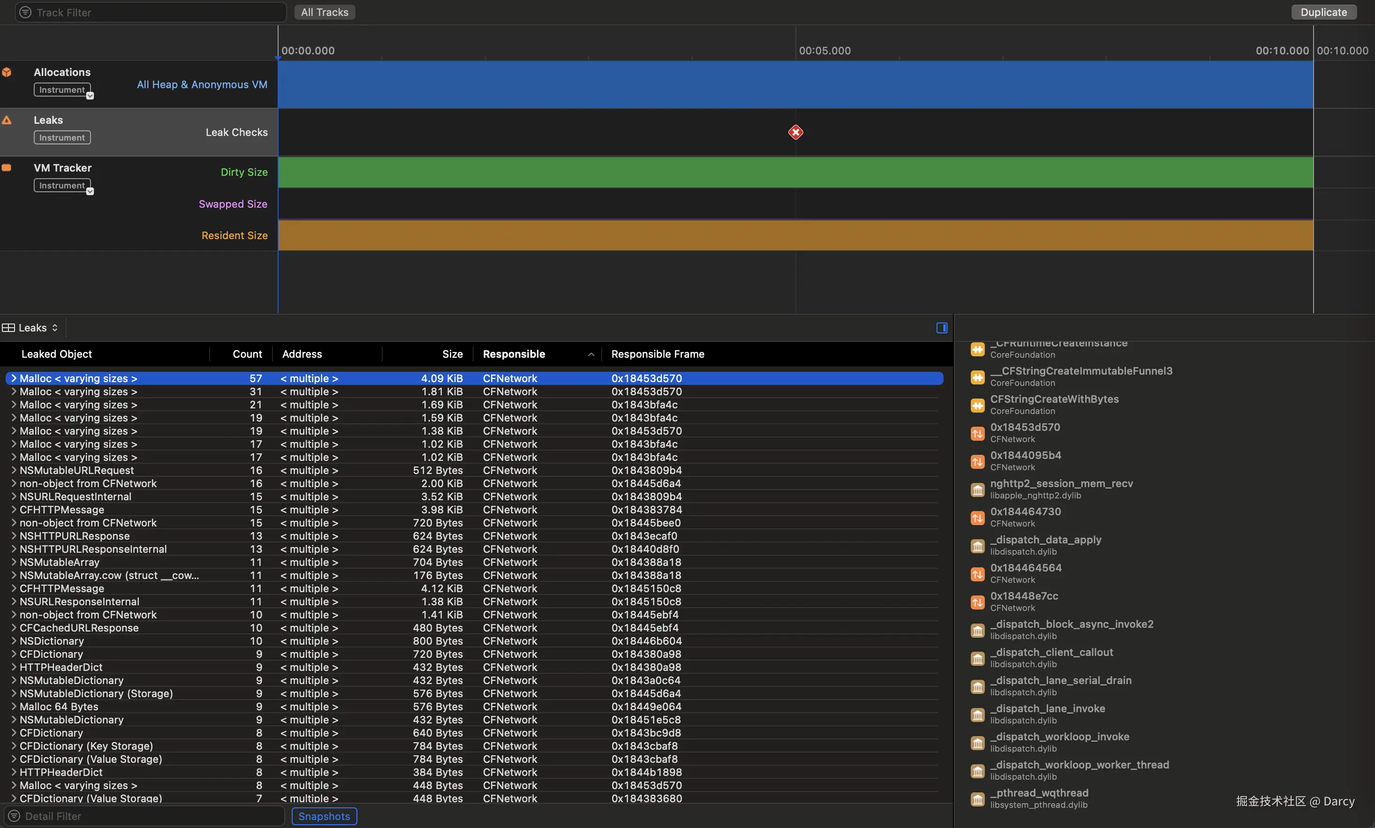The width and height of the screenshot is (1375, 828).
Task: Click the blue All Heap allocations track
Action: point(794,84)
